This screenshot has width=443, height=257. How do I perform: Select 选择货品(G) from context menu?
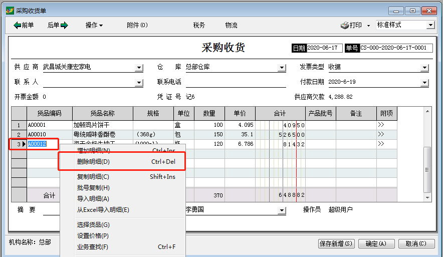pos(122,225)
